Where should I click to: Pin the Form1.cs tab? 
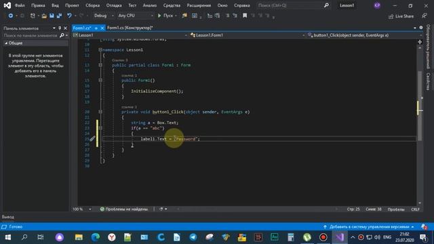pos(96,28)
